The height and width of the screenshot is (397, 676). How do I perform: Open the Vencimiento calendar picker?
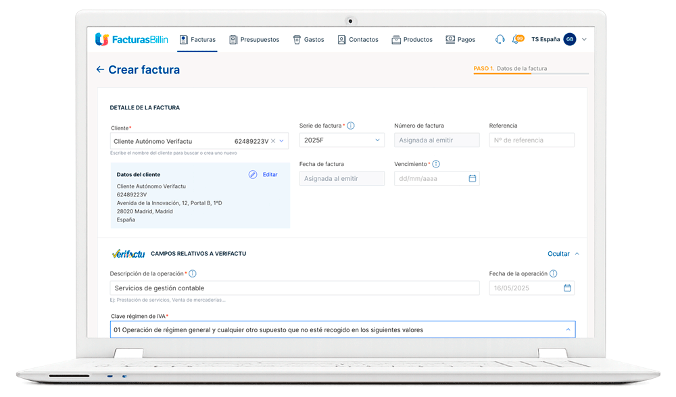[x=472, y=179]
